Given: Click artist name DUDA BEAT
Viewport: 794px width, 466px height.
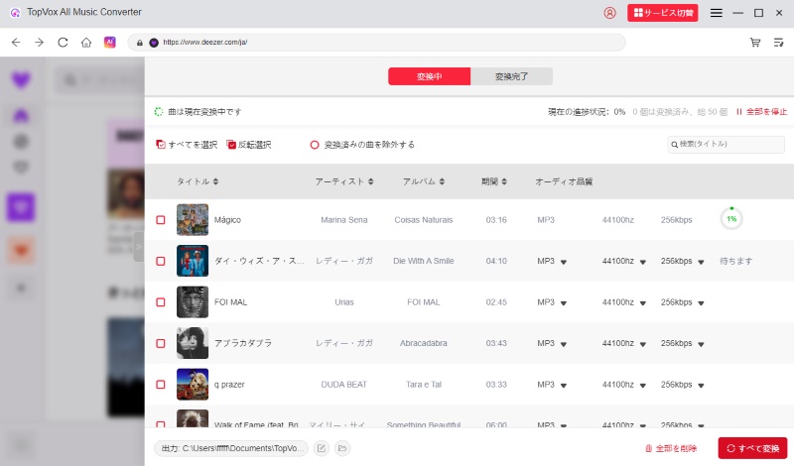Looking at the screenshot, I should click(x=343, y=385).
